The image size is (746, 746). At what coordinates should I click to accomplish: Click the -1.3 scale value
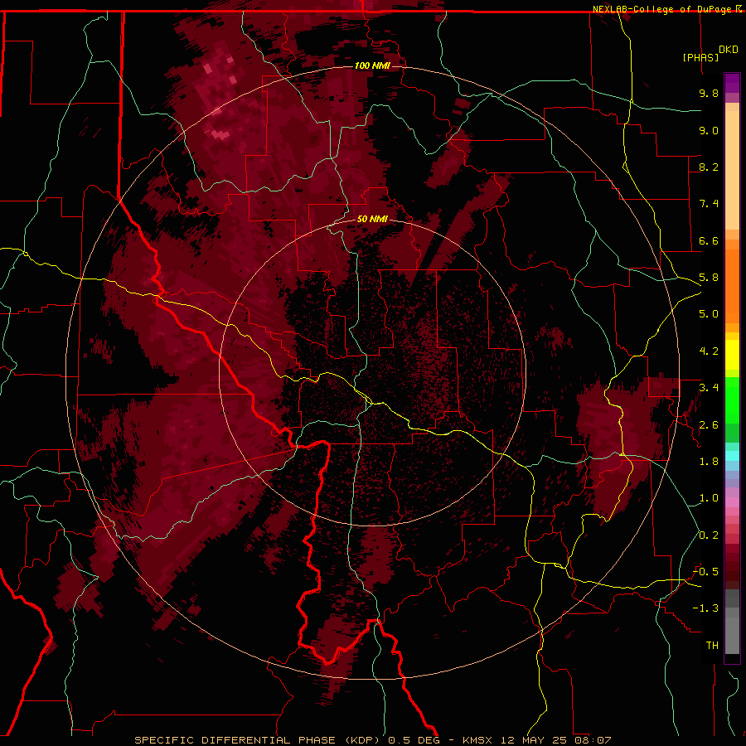[705, 608]
